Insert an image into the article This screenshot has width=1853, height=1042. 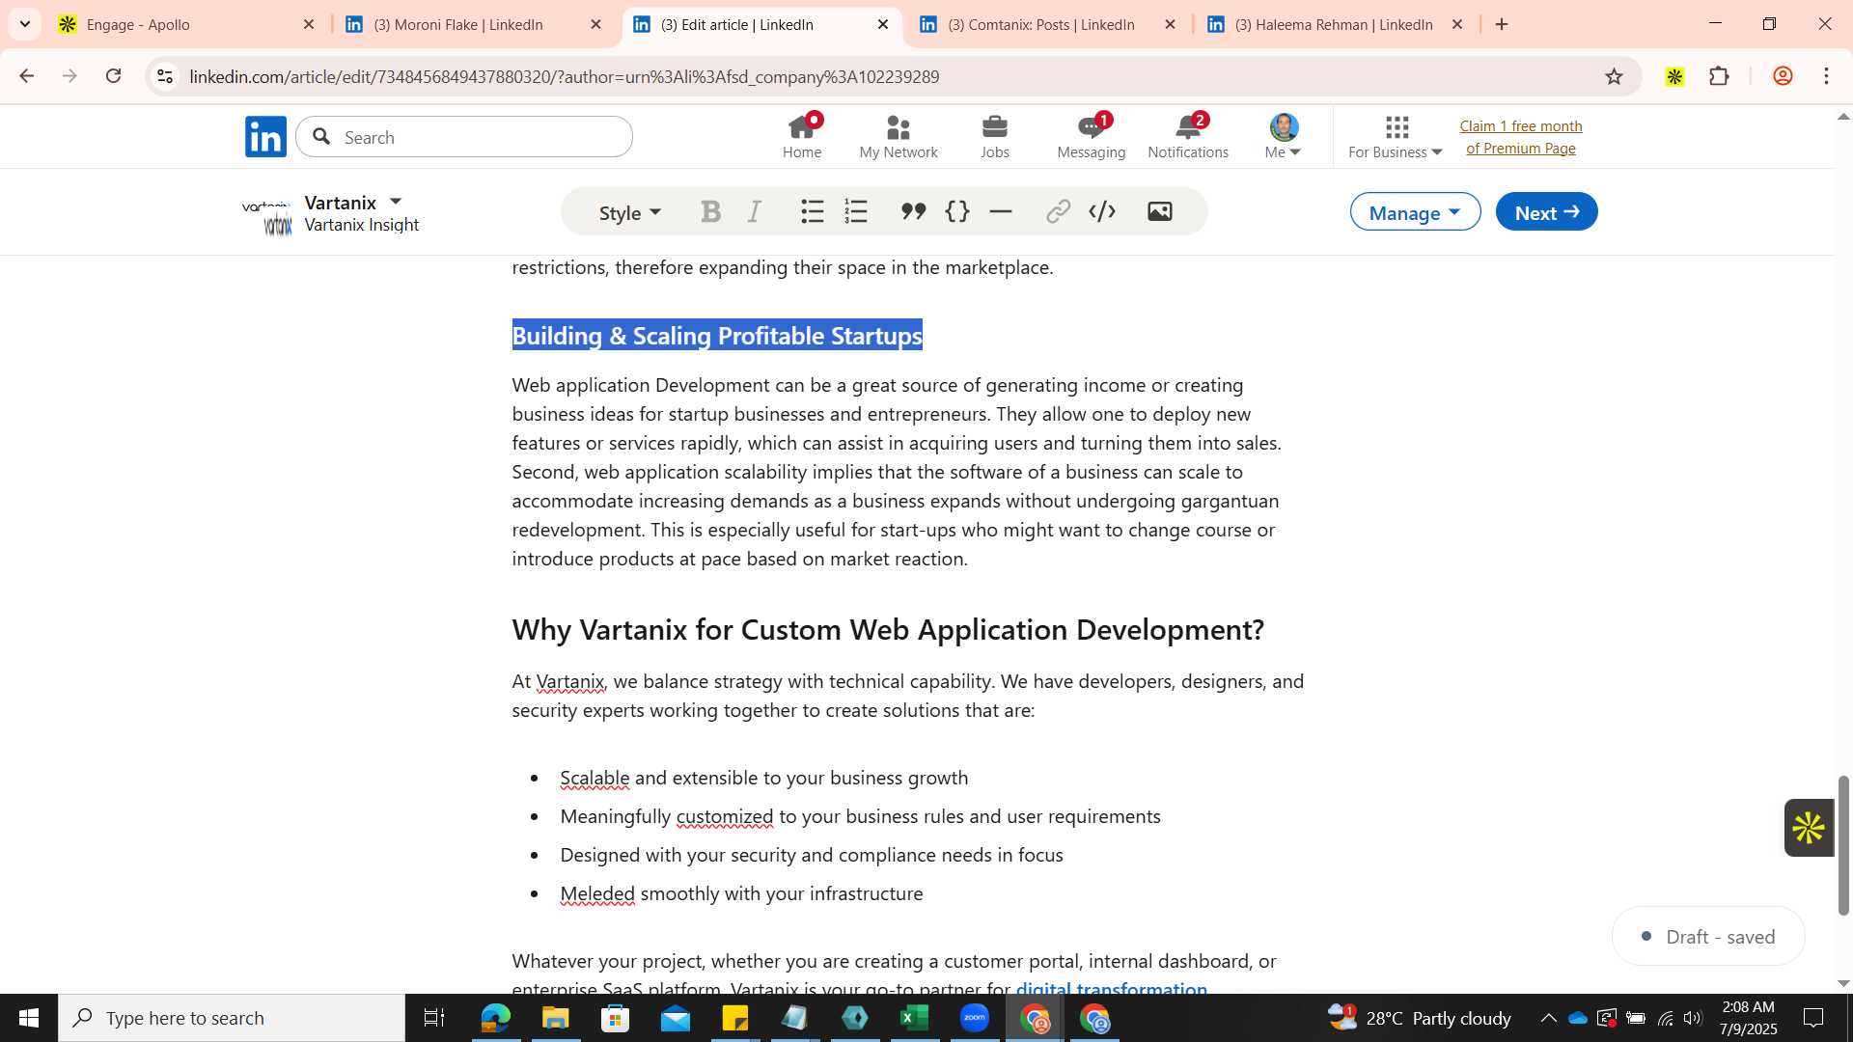coord(1160,211)
